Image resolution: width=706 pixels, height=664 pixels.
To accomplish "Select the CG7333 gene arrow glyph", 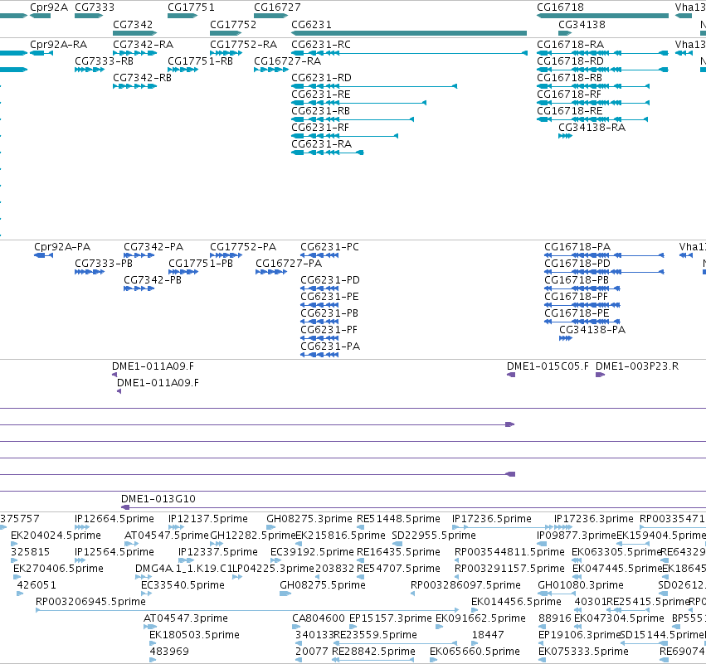I will coord(89,16).
